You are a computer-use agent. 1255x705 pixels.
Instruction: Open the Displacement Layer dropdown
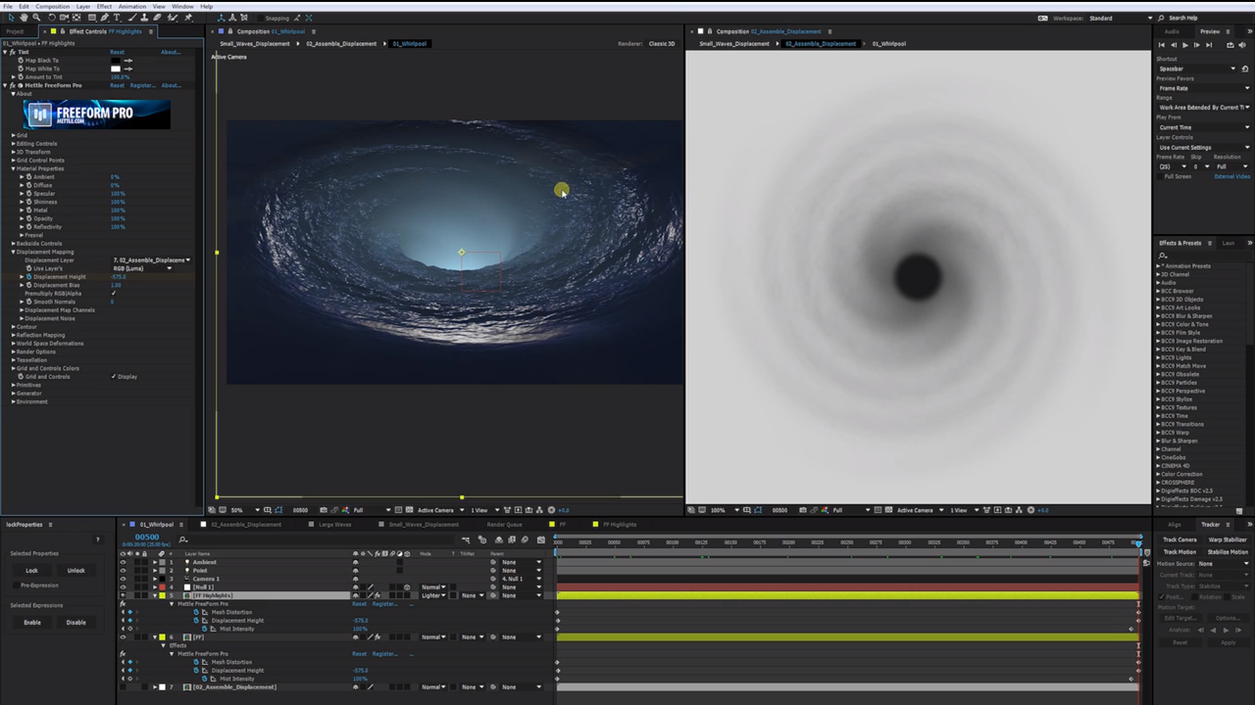pyautogui.click(x=152, y=260)
